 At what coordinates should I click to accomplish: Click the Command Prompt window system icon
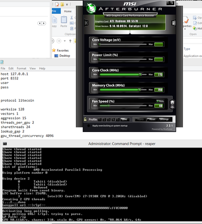click(5, 144)
